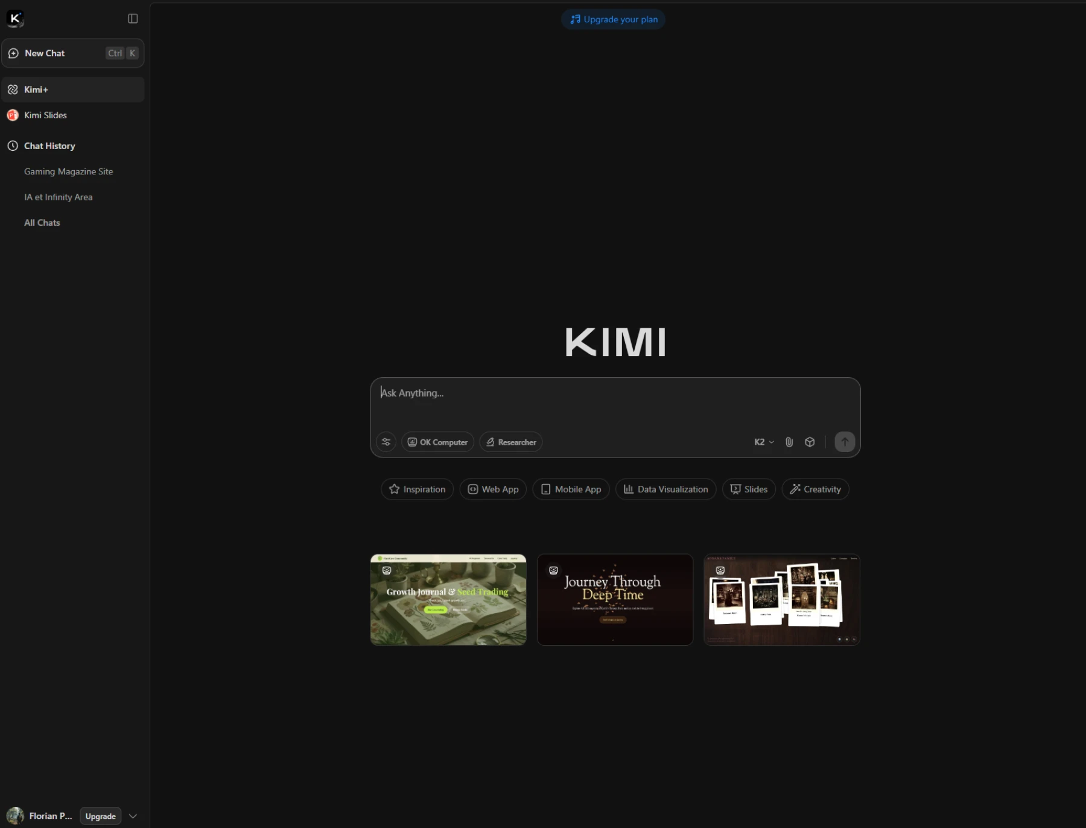Open the K2 model selector dropdown

[x=763, y=442]
